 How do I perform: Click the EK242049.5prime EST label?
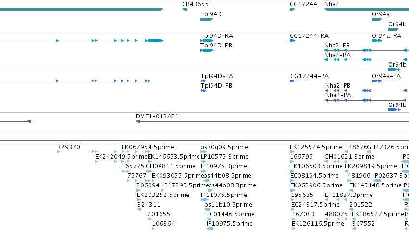[x=121, y=157]
